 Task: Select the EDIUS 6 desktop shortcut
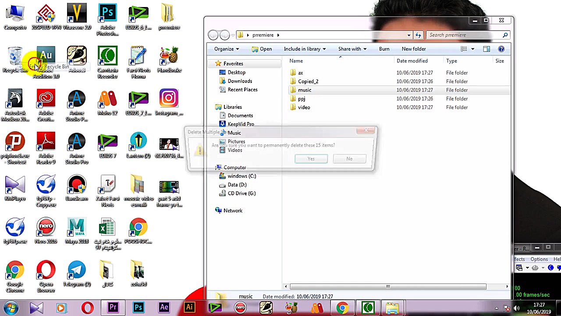coord(138,18)
